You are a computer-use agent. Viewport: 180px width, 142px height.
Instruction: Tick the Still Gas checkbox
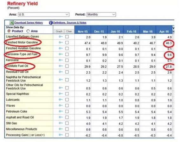pos(67,123)
